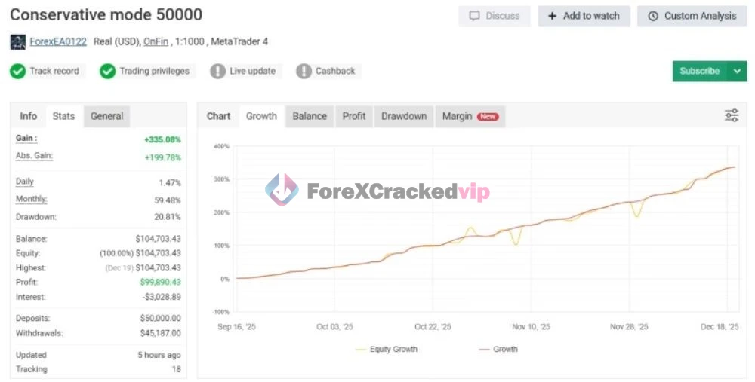
Task: Toggle Equity Growth legend series
Action: [x=386, y=349]
